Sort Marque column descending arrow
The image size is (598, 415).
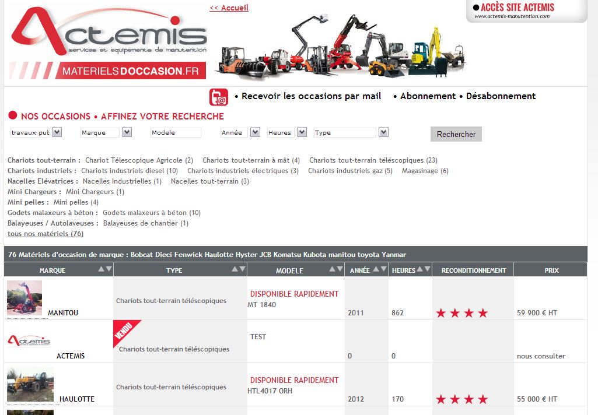pyautogui.click(x=109, y=269)
